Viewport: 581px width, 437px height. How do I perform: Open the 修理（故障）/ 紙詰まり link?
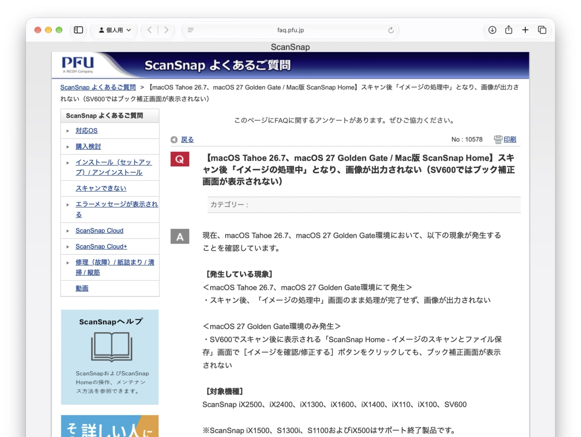tap(115, 267)
